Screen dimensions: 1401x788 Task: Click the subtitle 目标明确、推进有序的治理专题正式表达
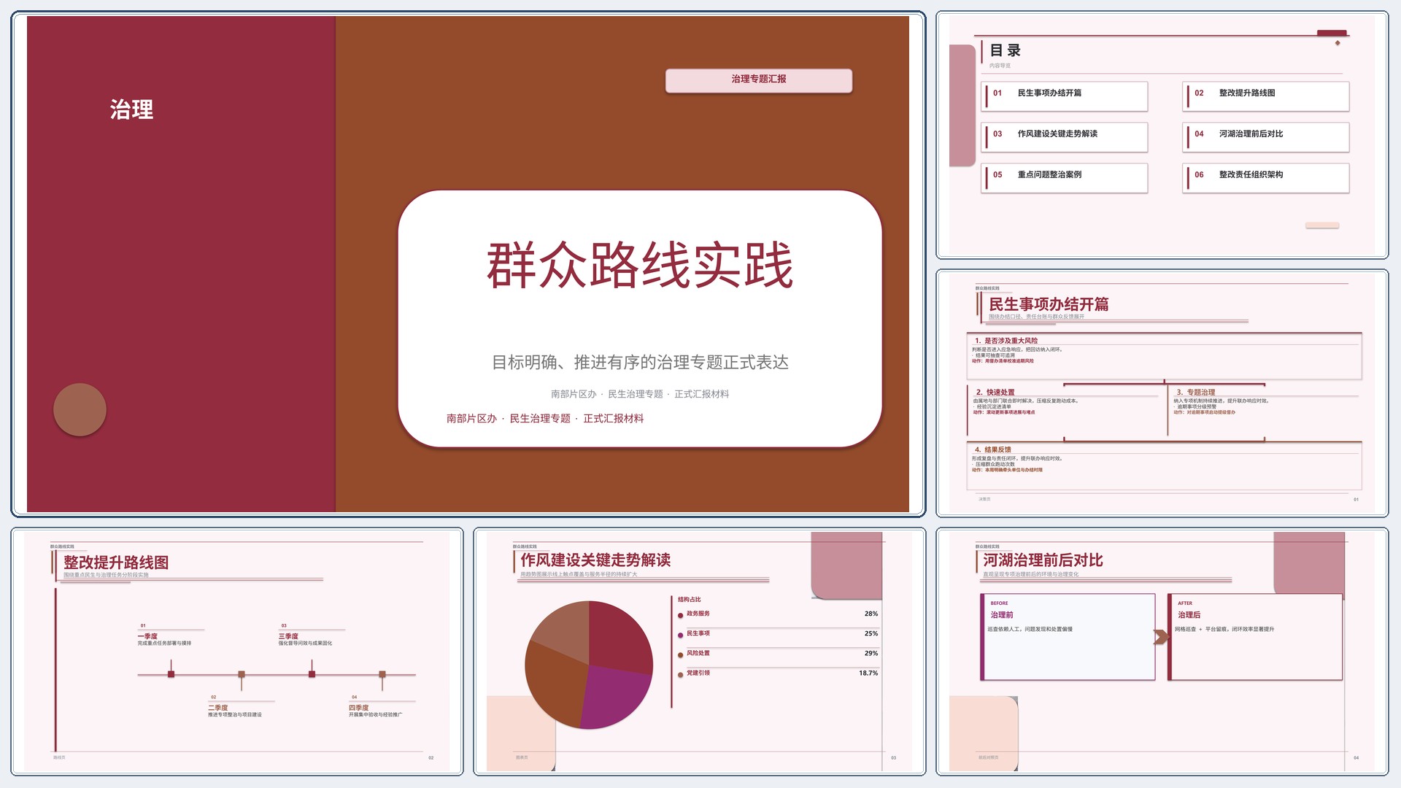click(640, 363)
